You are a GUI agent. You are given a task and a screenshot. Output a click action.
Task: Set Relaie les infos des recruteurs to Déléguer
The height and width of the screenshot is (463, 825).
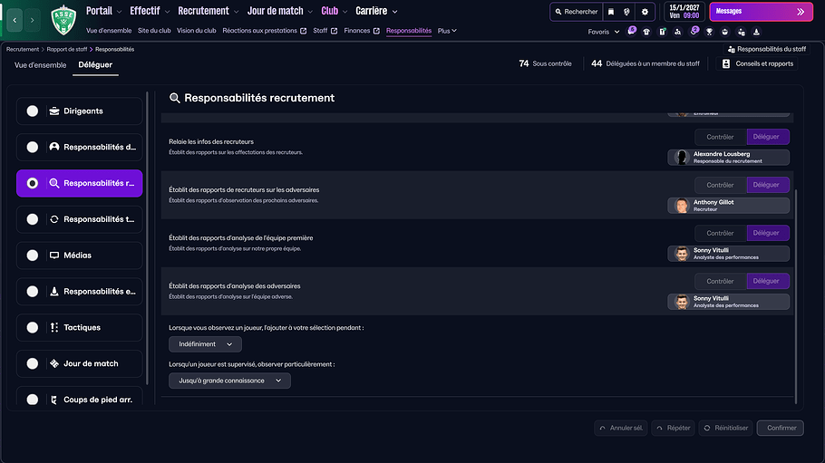766,137
